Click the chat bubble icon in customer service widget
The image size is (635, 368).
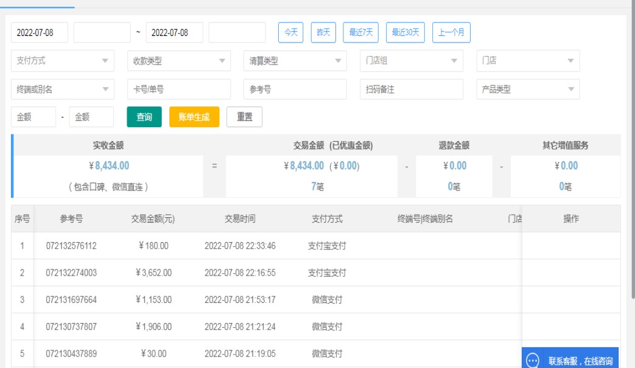coord(533,361)
